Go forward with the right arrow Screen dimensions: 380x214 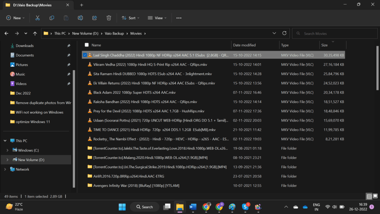(x=17, y=33)
